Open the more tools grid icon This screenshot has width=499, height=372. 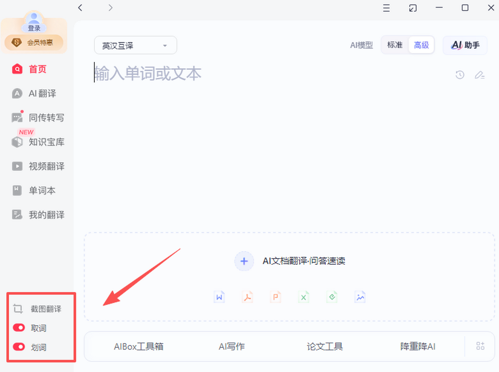[480, 346]
